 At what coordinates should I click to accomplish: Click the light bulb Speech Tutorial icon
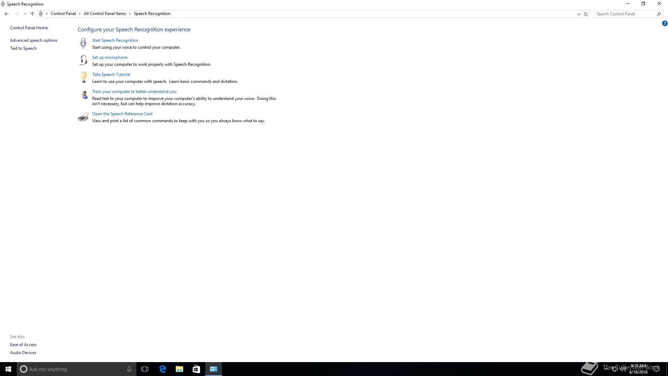pyautogui.click(x=83, y=77)
